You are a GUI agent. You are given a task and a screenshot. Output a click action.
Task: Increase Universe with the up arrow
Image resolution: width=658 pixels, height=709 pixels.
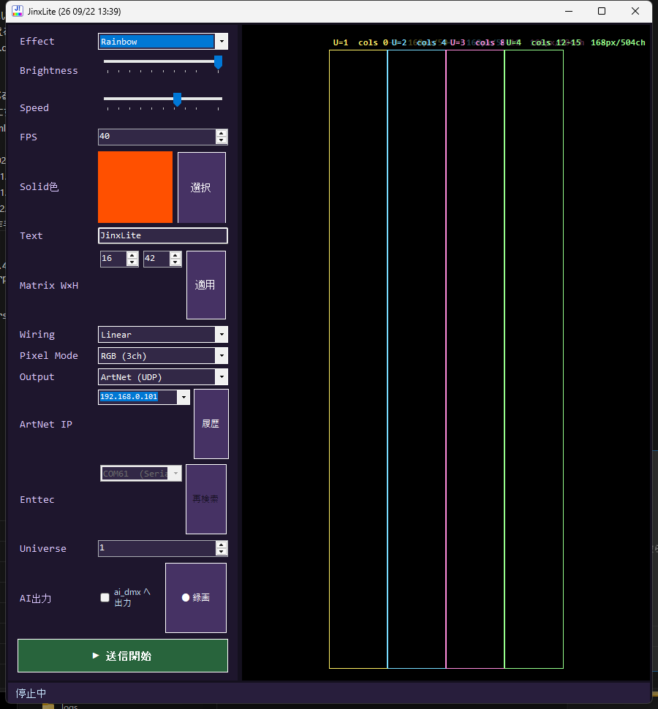pos(221,545)
